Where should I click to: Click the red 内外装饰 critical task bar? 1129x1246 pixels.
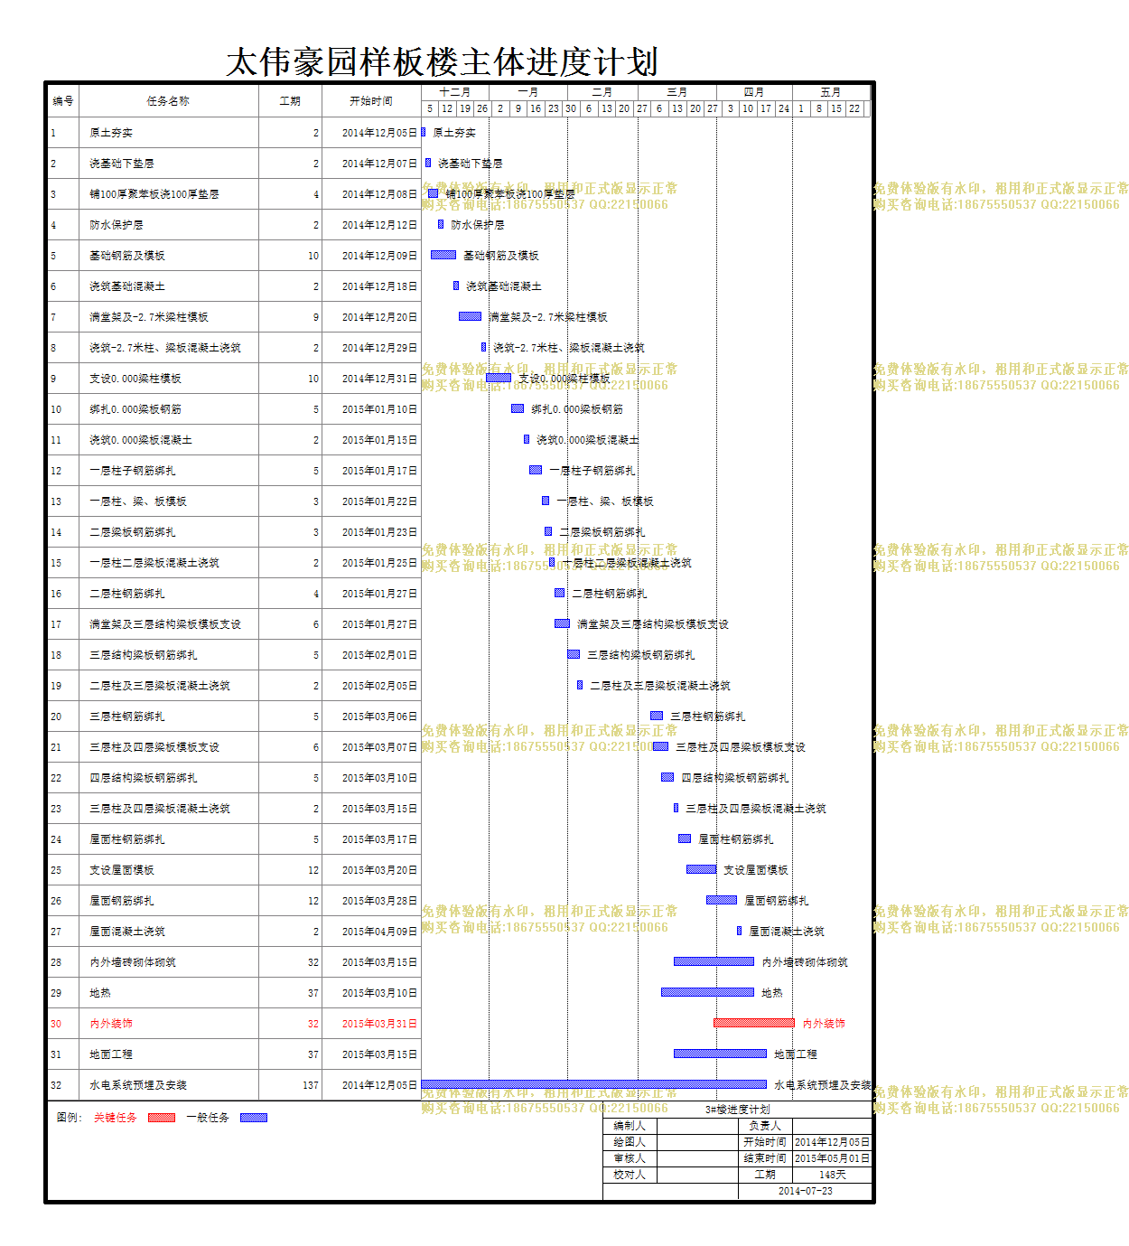pos(754,1023)
